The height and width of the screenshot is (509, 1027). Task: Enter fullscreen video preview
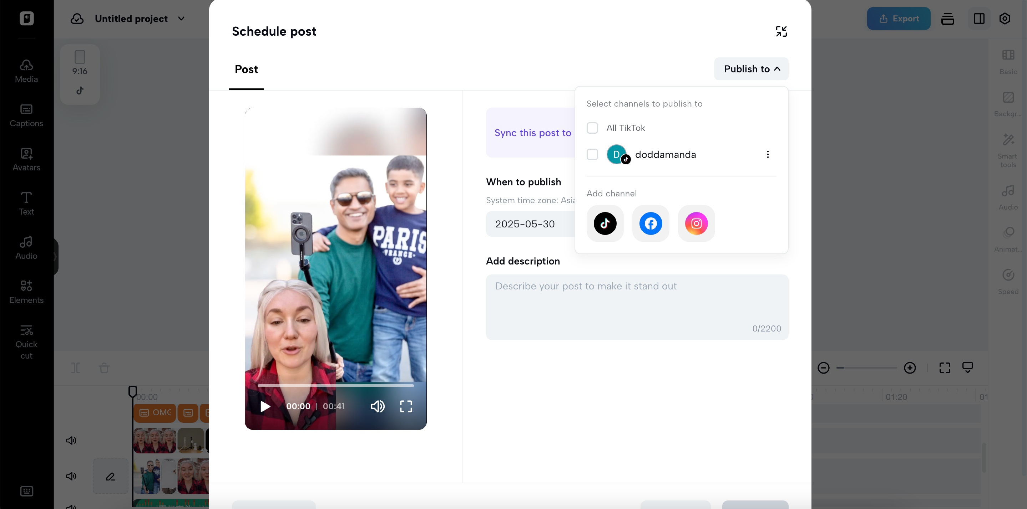tap(406, 406)
